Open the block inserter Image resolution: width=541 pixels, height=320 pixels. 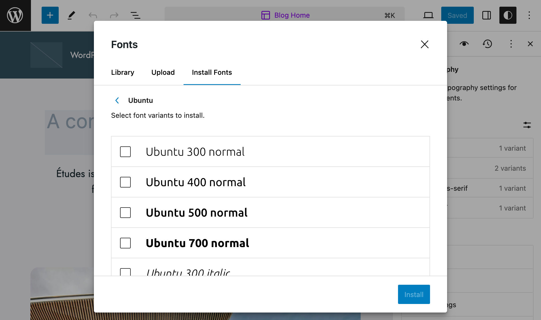(50, 15)
